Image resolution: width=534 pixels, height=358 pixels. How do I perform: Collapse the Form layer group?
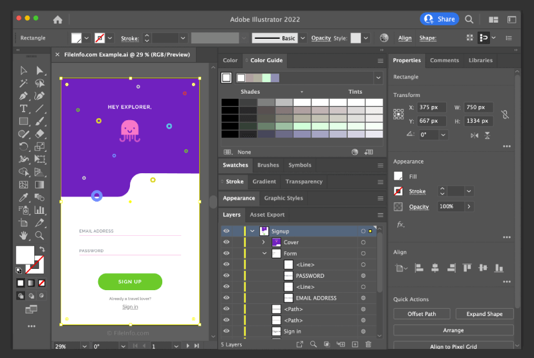pyautogui.click(x=264, y=253)
